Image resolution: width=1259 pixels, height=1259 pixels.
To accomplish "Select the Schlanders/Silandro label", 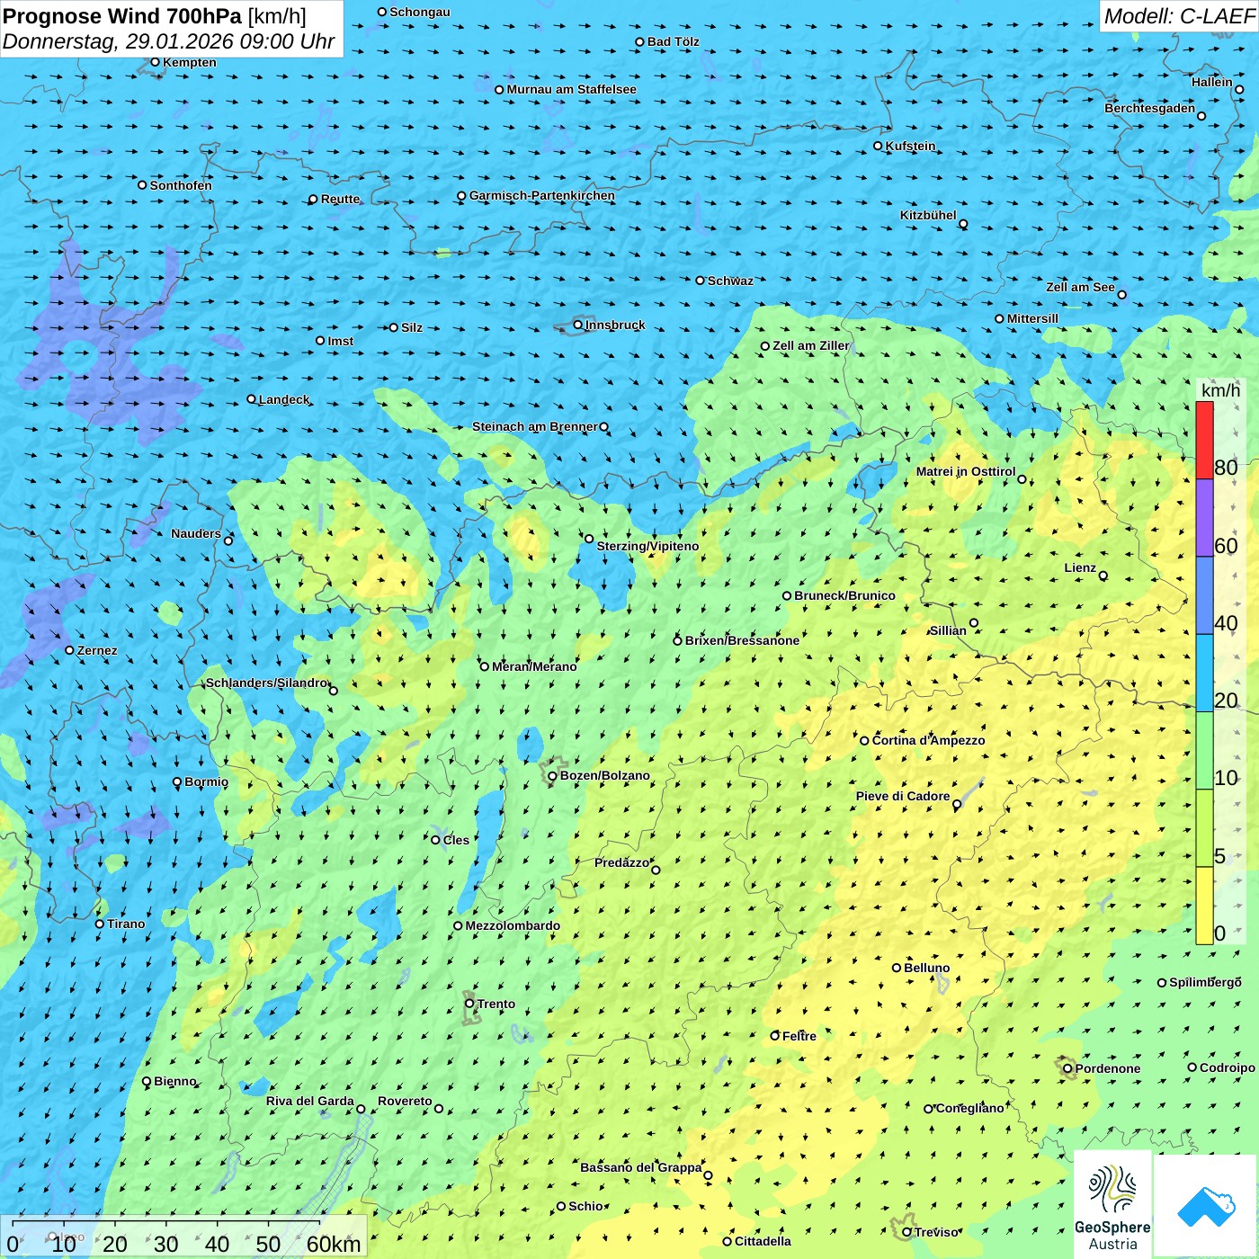I will point(266,683).
